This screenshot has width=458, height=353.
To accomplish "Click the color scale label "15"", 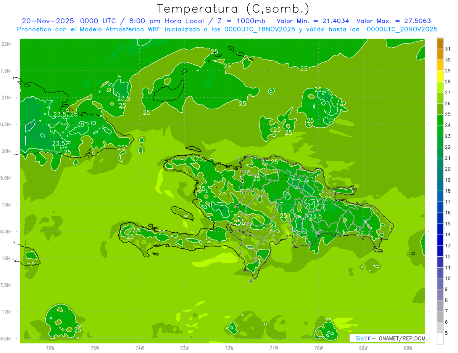I will [x=448, y=224].
